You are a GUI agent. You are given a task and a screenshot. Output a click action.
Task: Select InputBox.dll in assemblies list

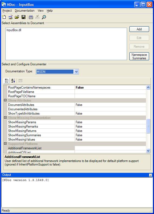click(x=14, y=30)
